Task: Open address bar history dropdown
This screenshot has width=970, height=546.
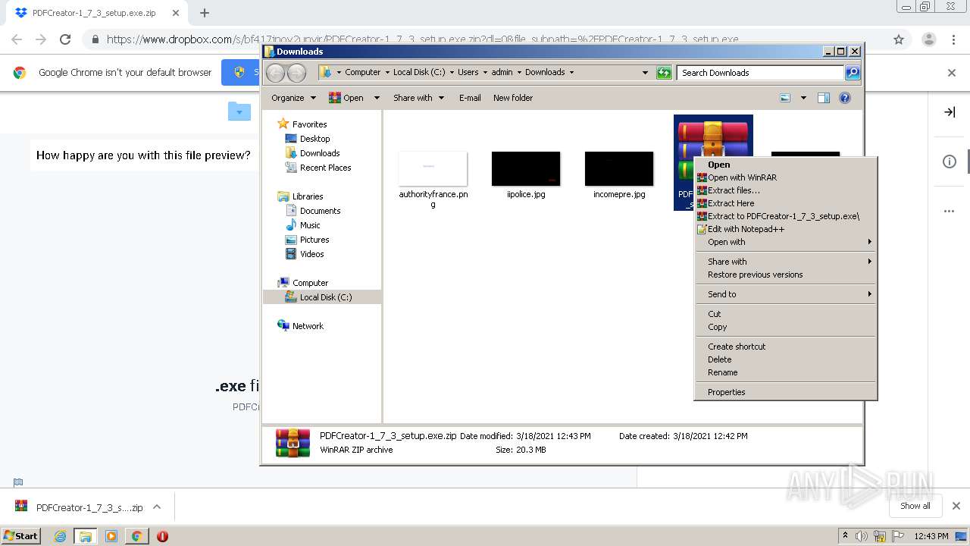Action: point(645,73)
